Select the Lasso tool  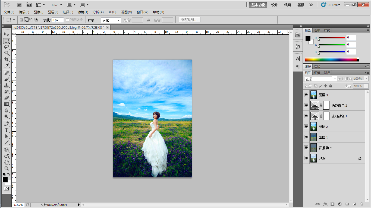[7, 47]
